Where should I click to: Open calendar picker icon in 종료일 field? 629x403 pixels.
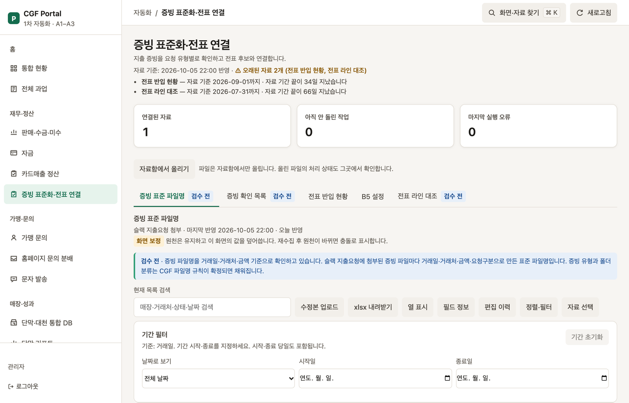(x=604, y=378)
